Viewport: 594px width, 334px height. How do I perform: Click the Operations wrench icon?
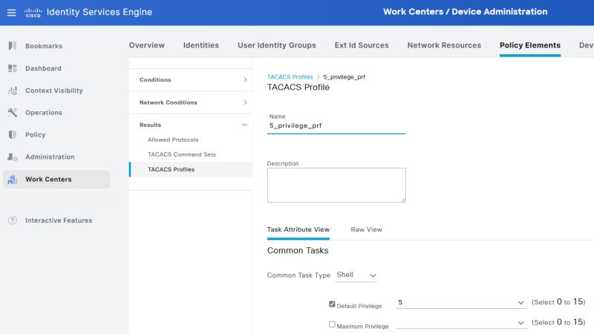pos(12,113)
